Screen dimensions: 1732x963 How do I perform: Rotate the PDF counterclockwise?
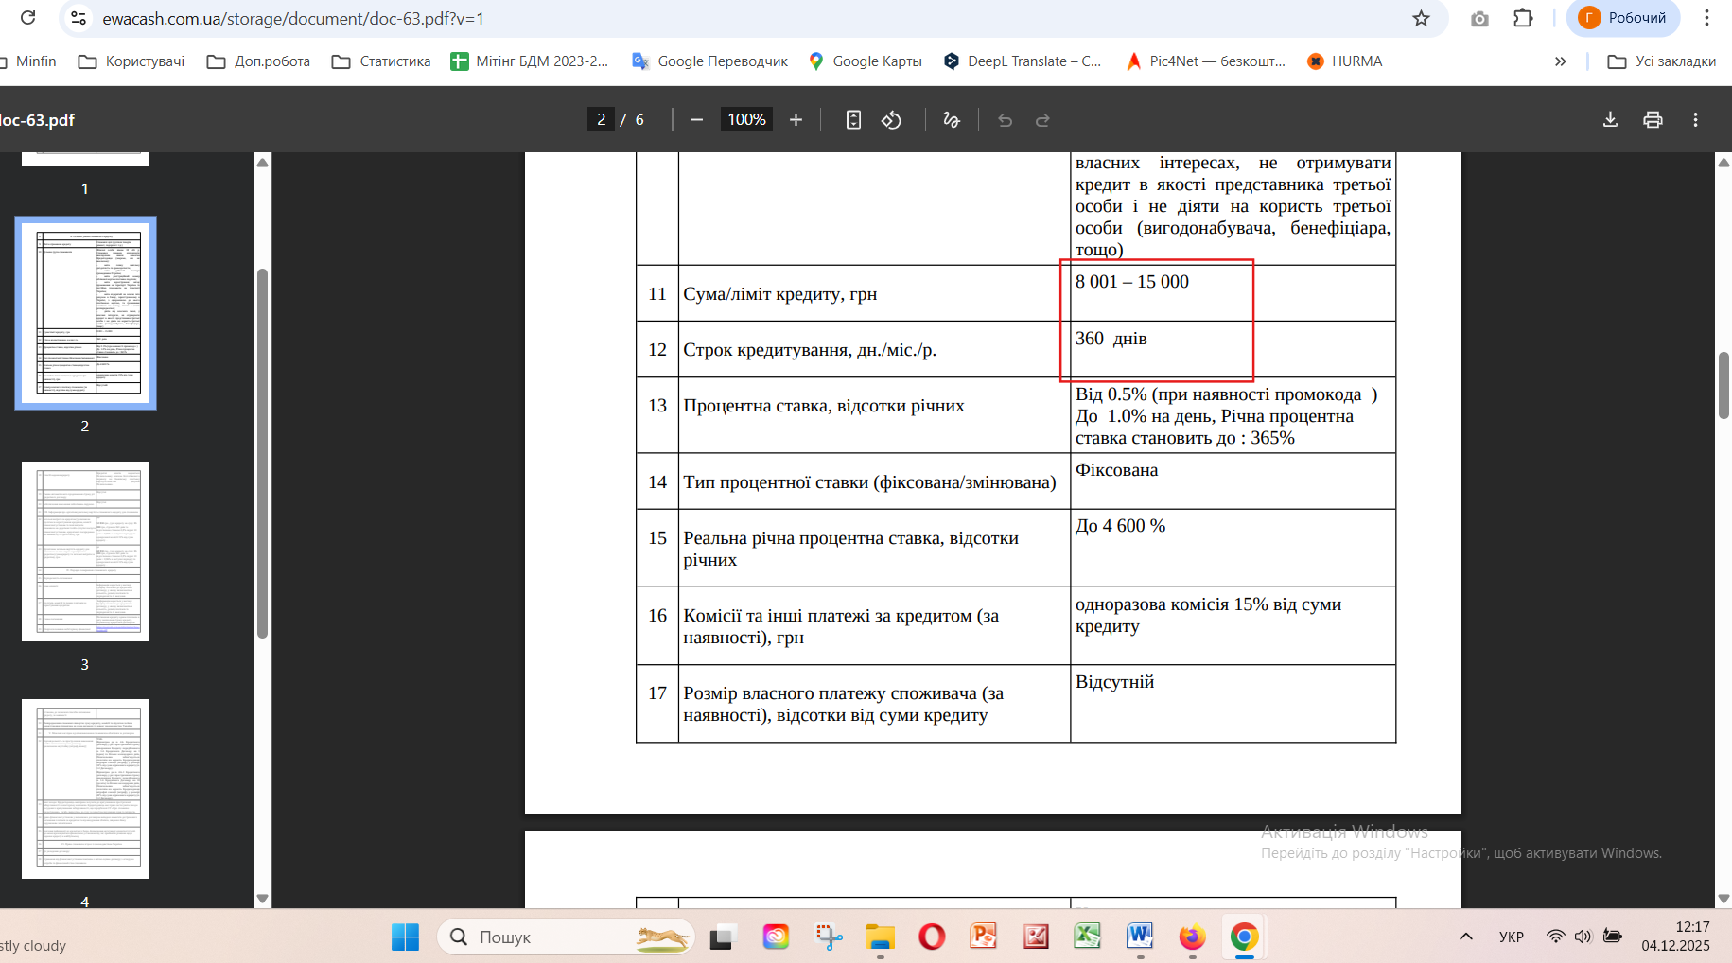coord(891,119)
